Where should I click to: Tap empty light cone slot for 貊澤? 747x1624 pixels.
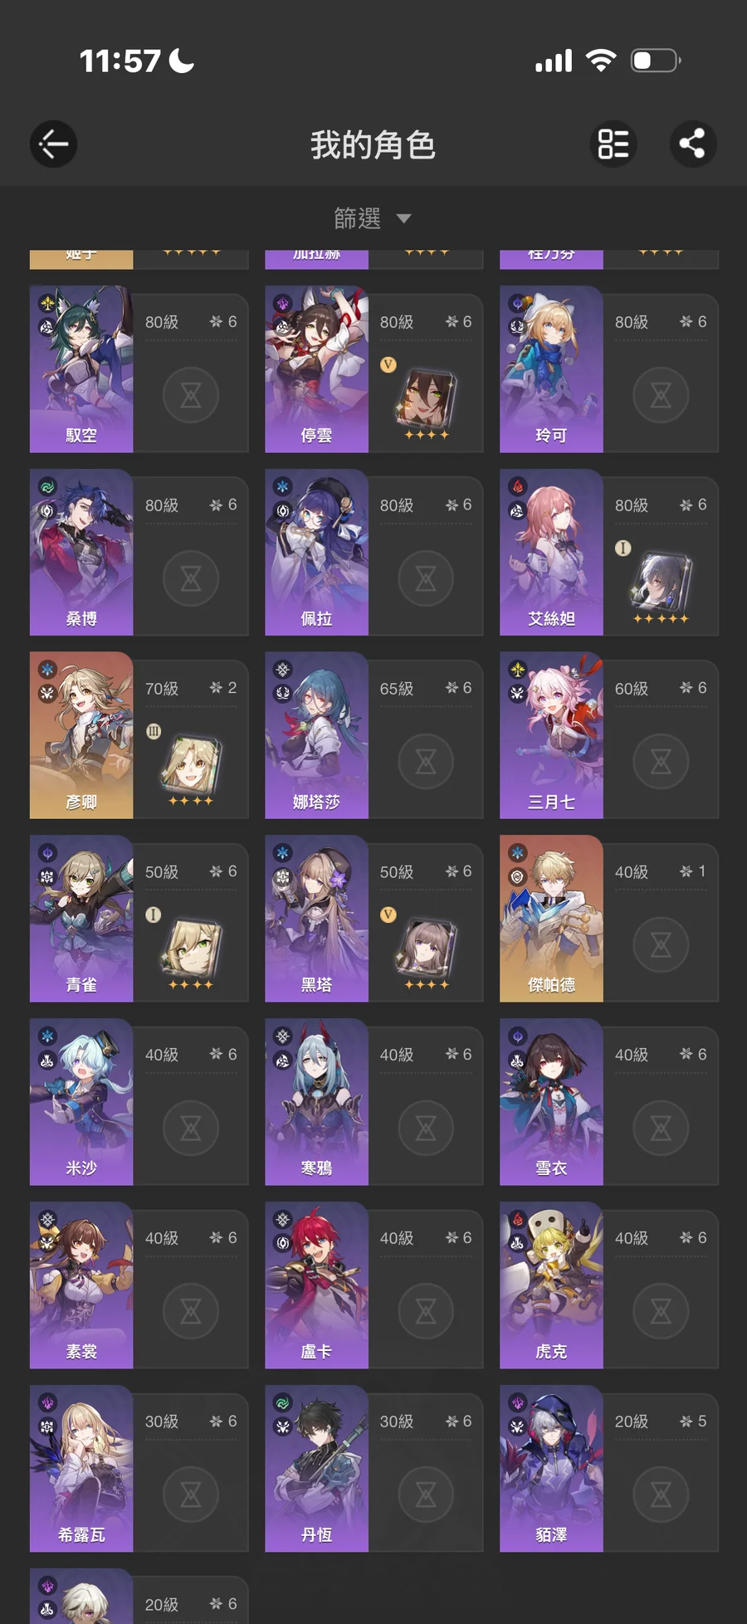[661, 1495]
